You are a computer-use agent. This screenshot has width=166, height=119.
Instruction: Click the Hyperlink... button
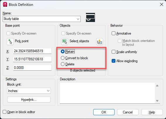tap(29, 100)
